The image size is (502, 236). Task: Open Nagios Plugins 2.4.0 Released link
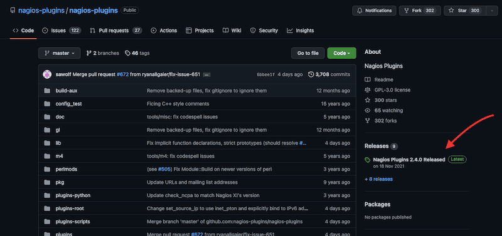pyautogui.click(x=409, y=160)
